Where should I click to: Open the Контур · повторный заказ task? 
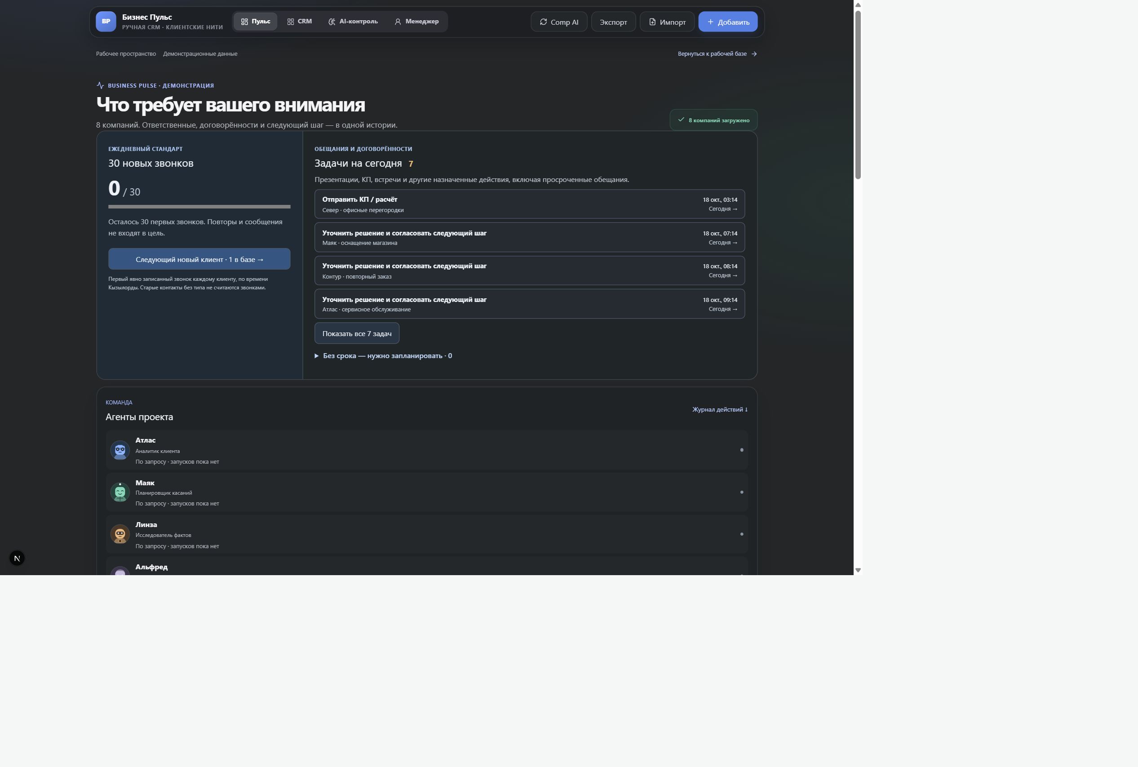pos(530,270)
